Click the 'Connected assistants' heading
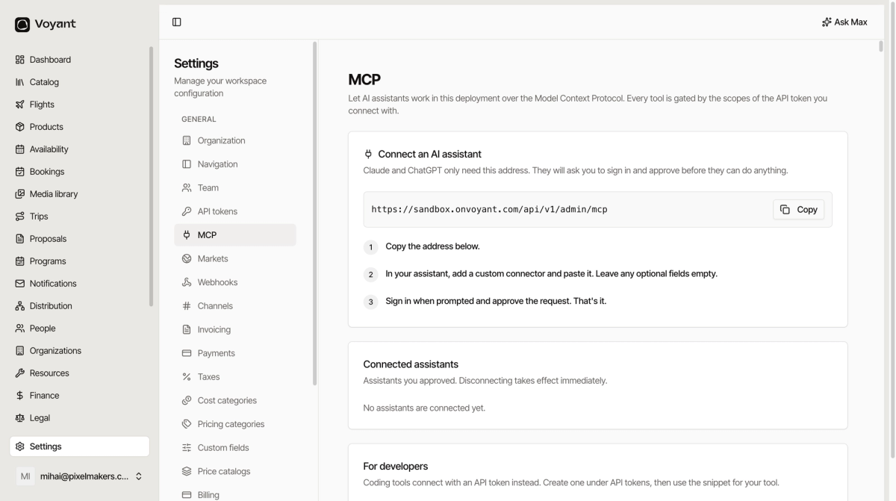 [x=411, y=364]
